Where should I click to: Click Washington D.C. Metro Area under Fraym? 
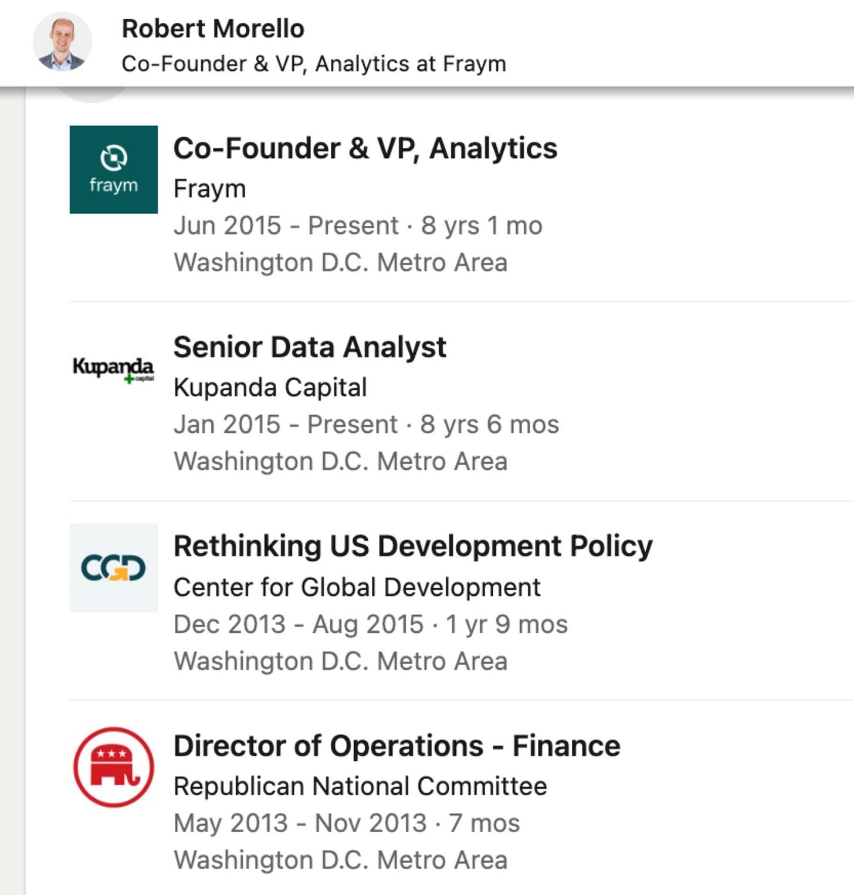click(340, 262)
